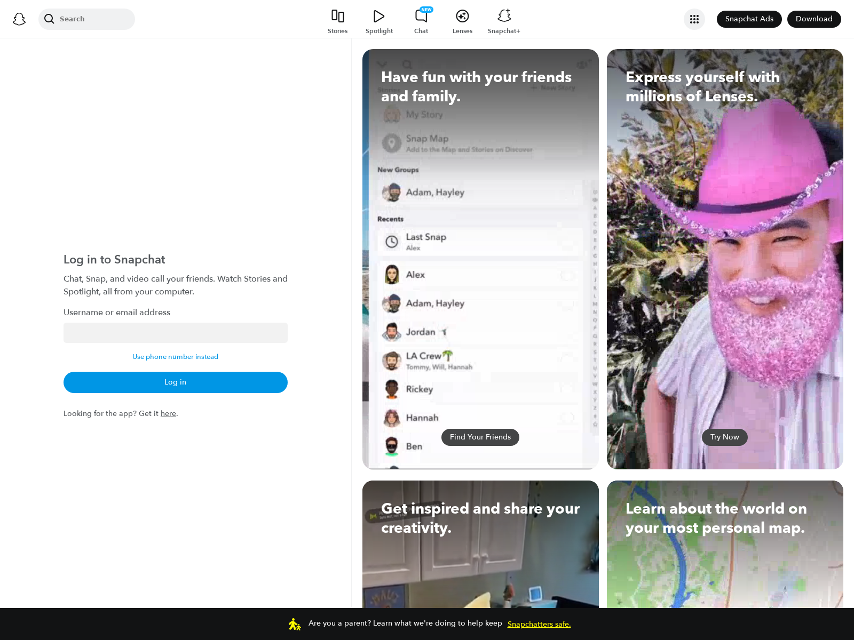854x640 pixels.
Task: Open the Chat icon with NEW badge
Action: (421, 17)
